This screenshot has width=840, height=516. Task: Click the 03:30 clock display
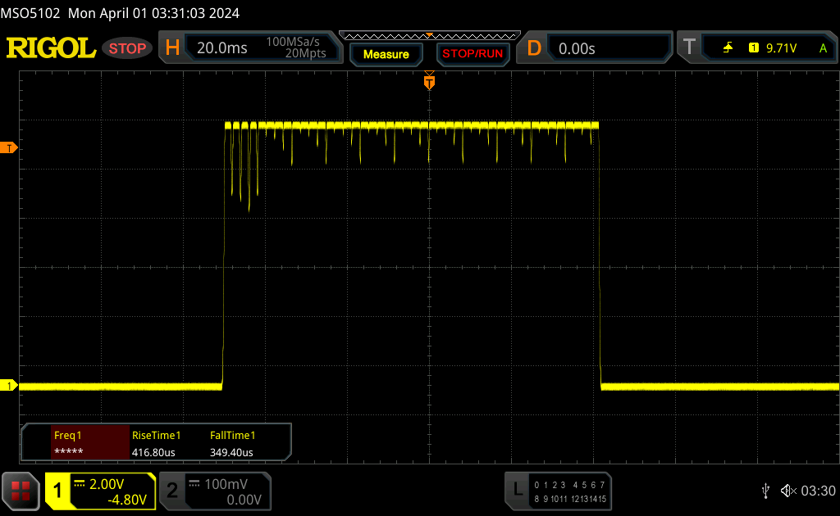(x=818, y=491)
